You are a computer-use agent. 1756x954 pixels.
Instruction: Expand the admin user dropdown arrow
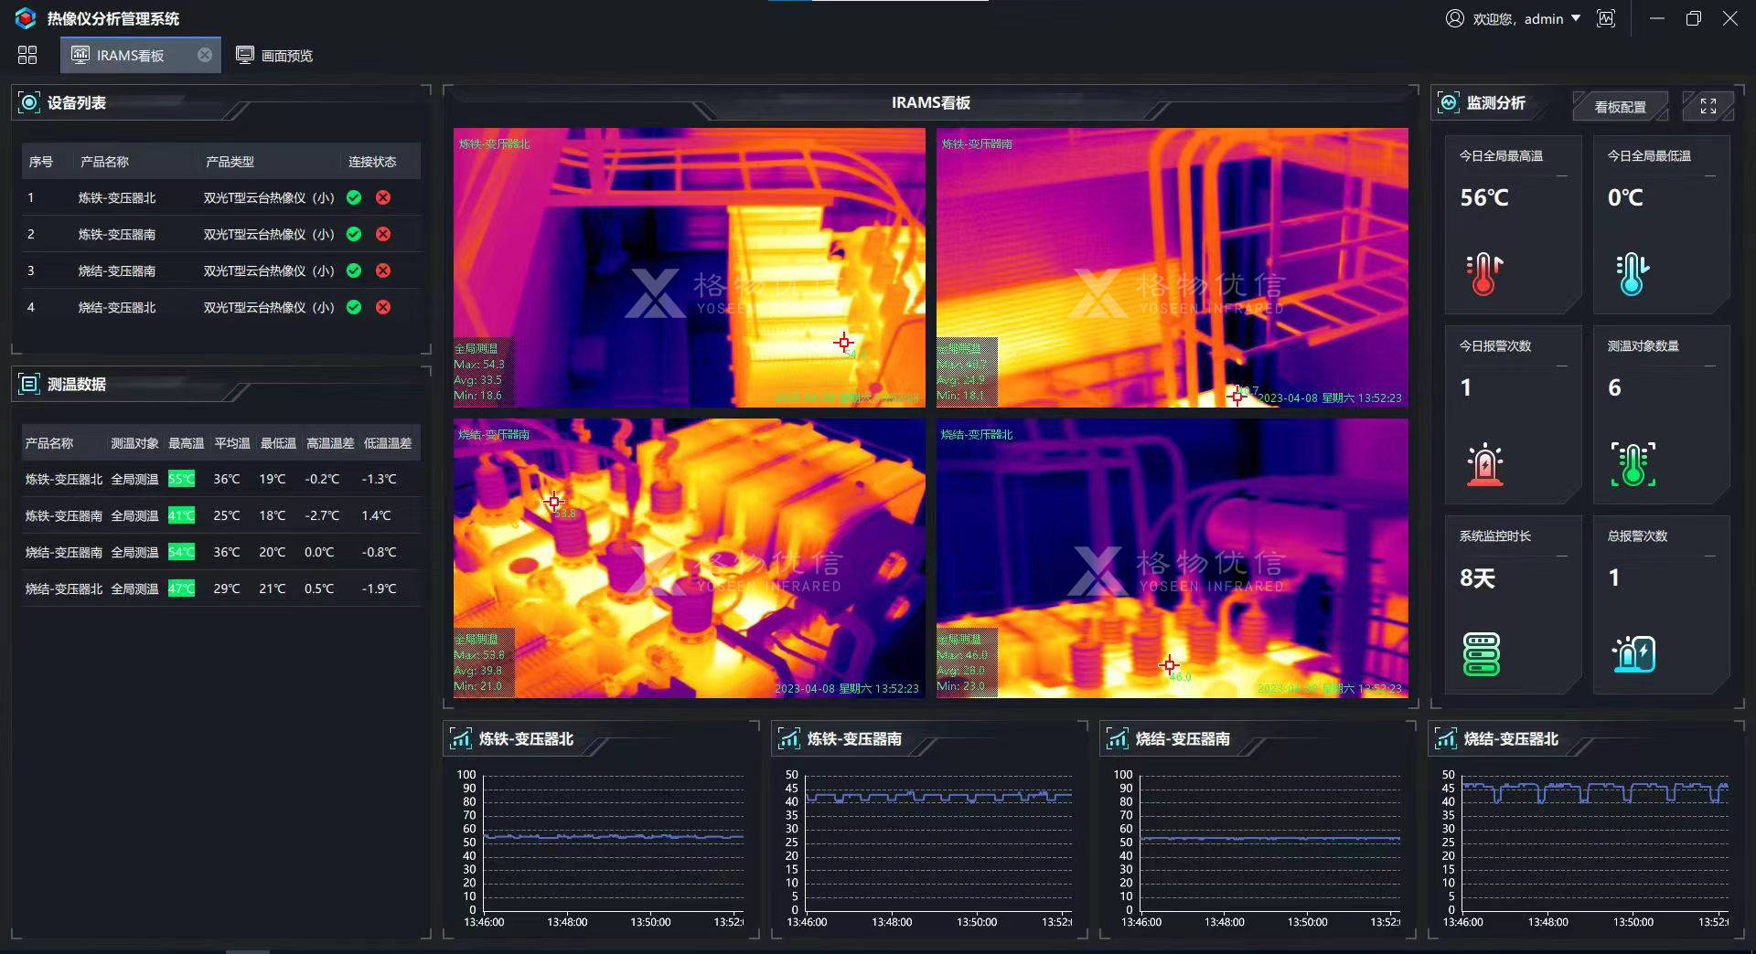[x=1576, y=18]
